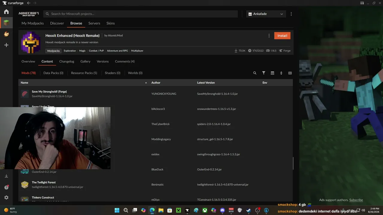Open CurseForge icon in the taskbar
383x215 pixels.
[x=187, y=210]
